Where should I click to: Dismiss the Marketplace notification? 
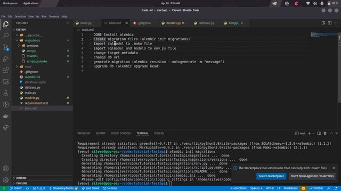point(334,168)
